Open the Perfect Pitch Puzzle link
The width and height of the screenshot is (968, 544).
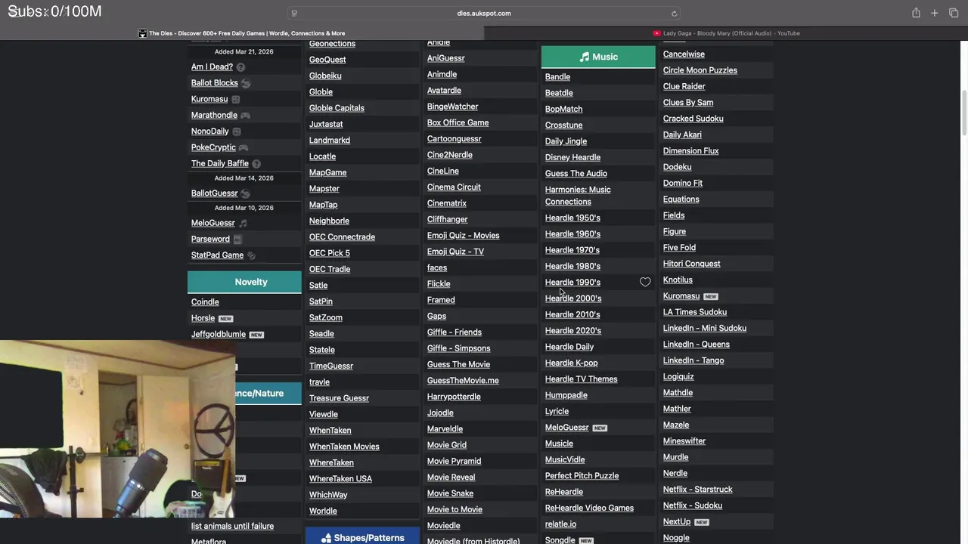pyautogui.click(x=582, y=476)
